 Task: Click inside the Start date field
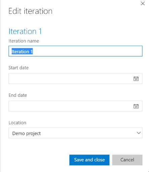[x=75, y=78]
